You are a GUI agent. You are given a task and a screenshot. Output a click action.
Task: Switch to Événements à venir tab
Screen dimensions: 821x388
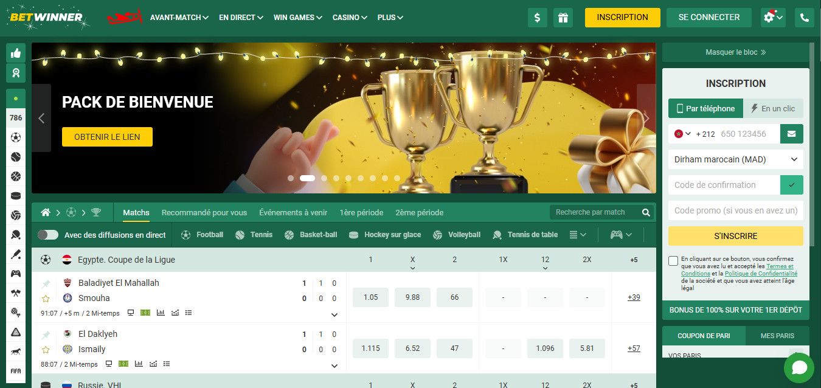293,212
